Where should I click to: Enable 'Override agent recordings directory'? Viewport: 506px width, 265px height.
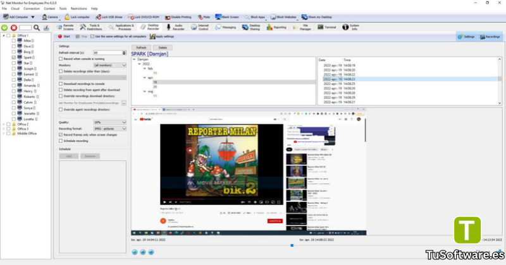click(x=61, y=110)
